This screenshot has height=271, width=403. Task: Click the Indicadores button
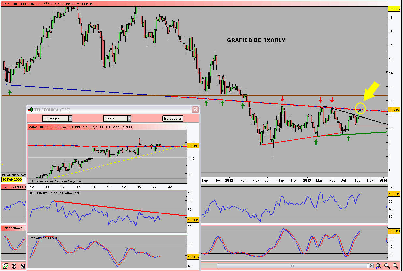[173, 119]
